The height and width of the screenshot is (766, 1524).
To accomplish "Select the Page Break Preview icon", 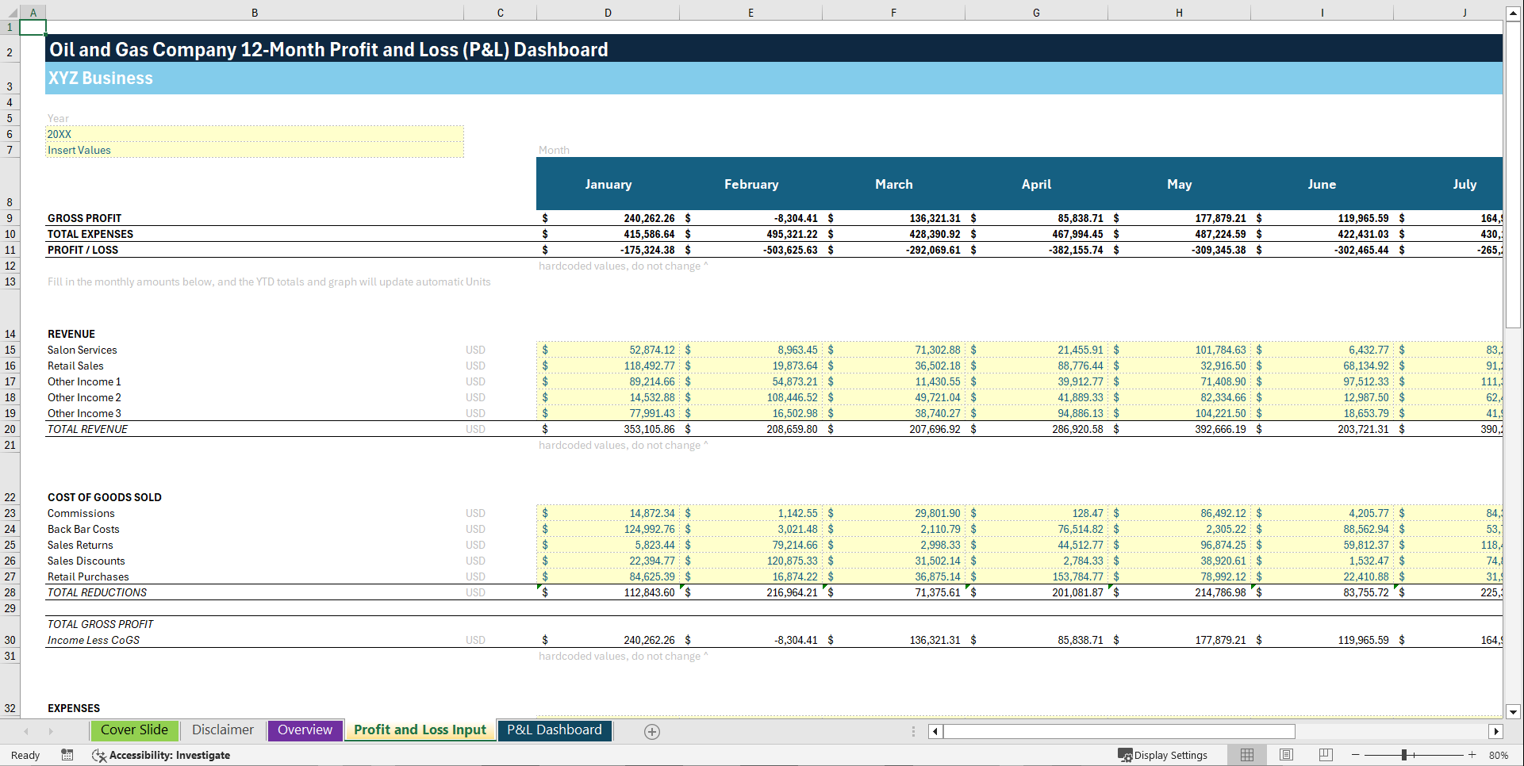I will (1325, 755).
